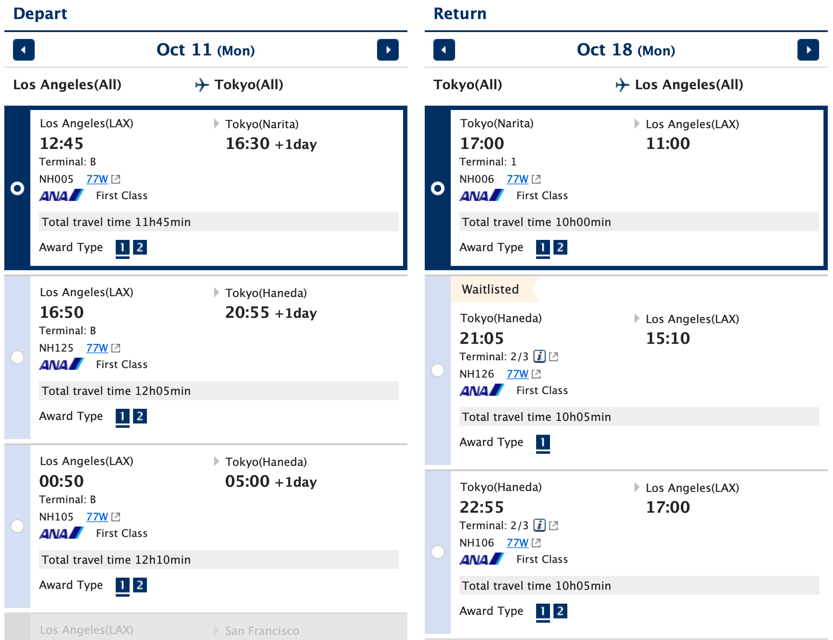833x640 pixels.
Task: Click the Waitlisted label on NH126
Action: (490, 289)
